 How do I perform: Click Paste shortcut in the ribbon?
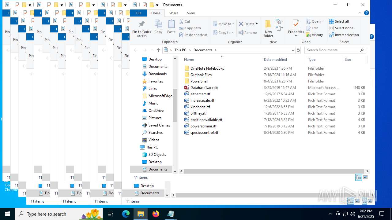coord(193,35)
